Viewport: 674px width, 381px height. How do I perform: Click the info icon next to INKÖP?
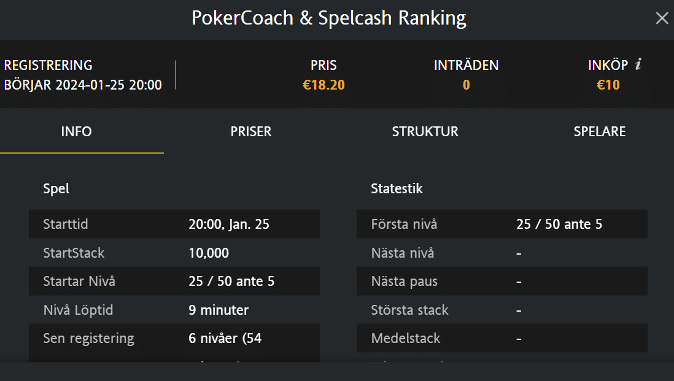[638, 64]
